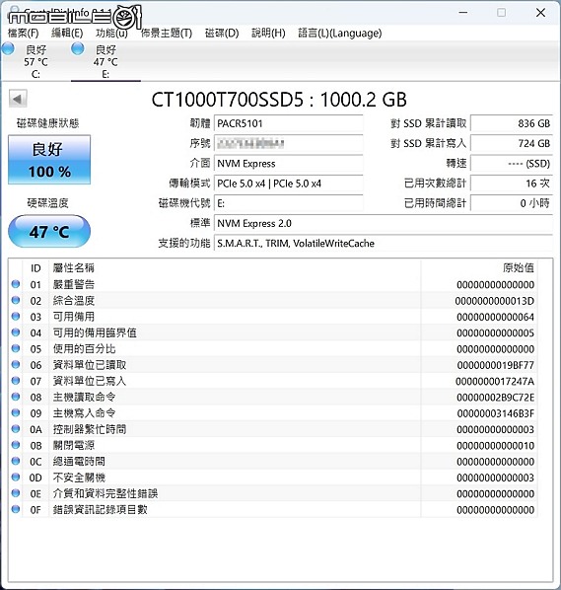The width and height of the screenshot is (561, 590).
Task: Click the status dot for attribute 04
Action: [x=16, y=332]
